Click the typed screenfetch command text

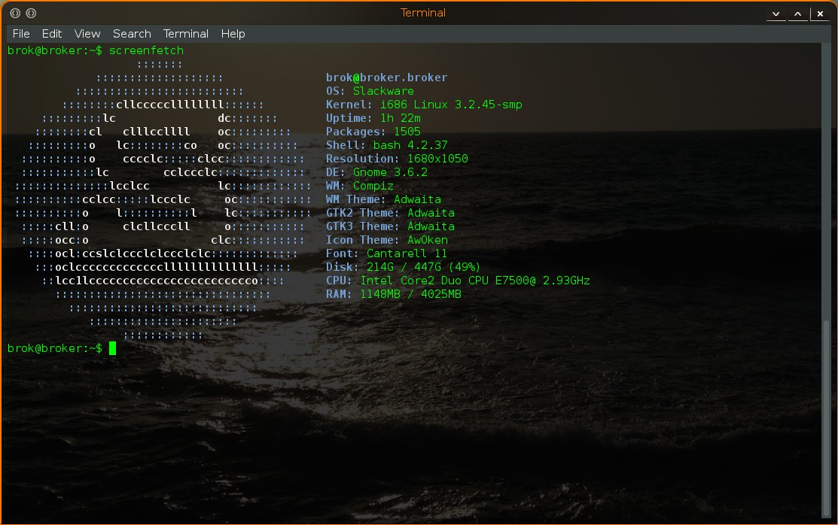point(146,50)
